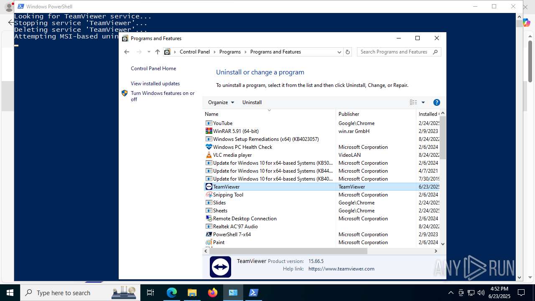Click the Back arrow in Programs and Features
Screen dimensions: 535x301
coord(127,52)
